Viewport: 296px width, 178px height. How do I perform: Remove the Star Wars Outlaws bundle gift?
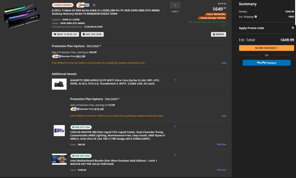221,170
